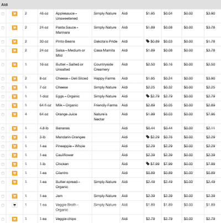Click the 1 doz size for Eggs

(x=44, y=96)
